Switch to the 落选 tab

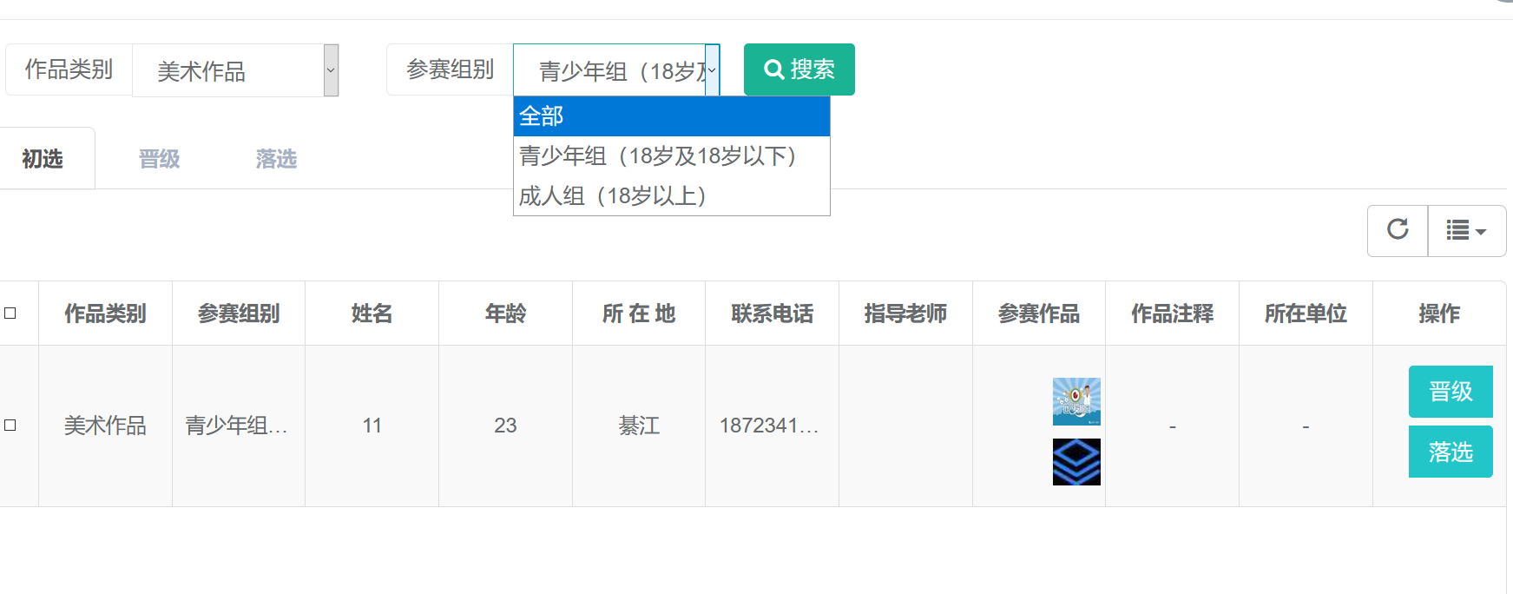click(x=276, y=159)
